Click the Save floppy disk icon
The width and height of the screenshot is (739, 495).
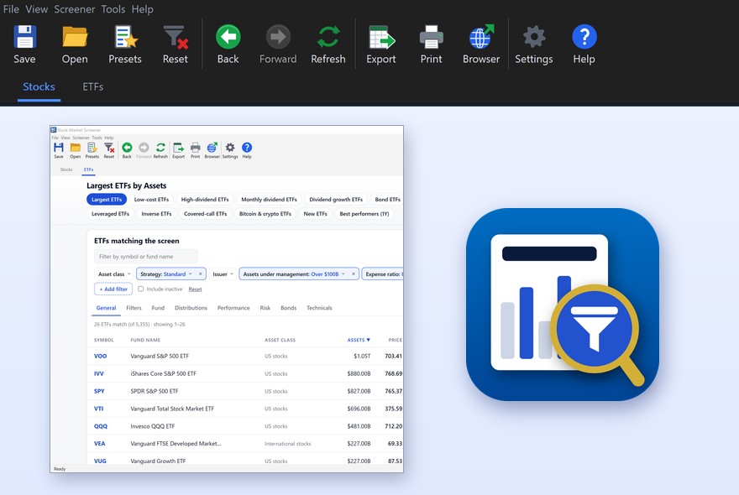[24, 37]
